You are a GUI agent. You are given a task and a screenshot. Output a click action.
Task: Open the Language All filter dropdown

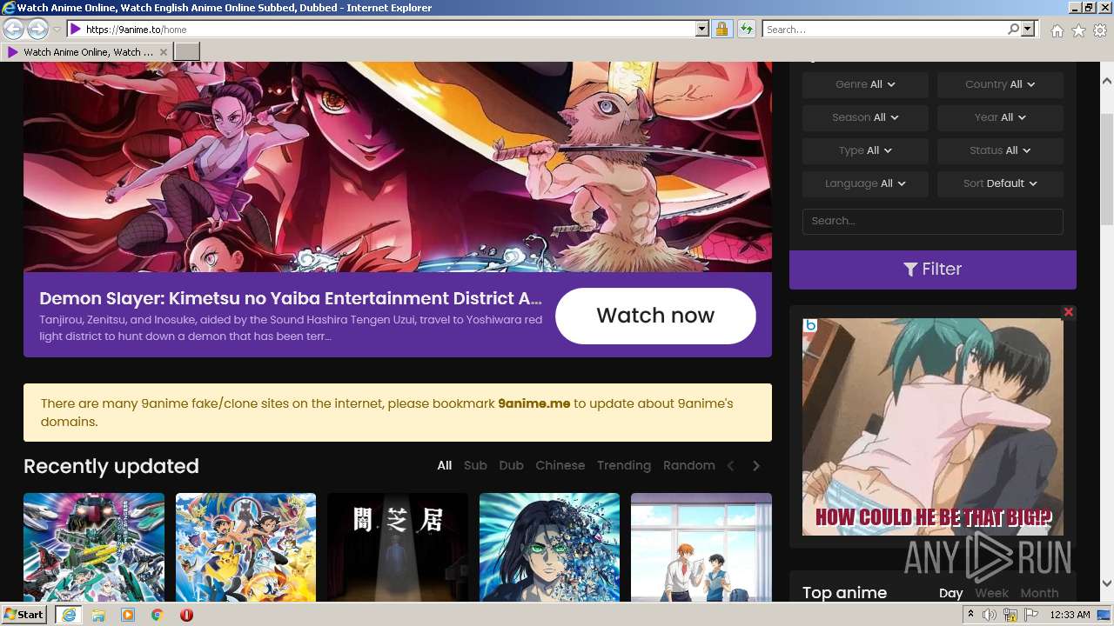pyautogui.click(x=865, y=183)
